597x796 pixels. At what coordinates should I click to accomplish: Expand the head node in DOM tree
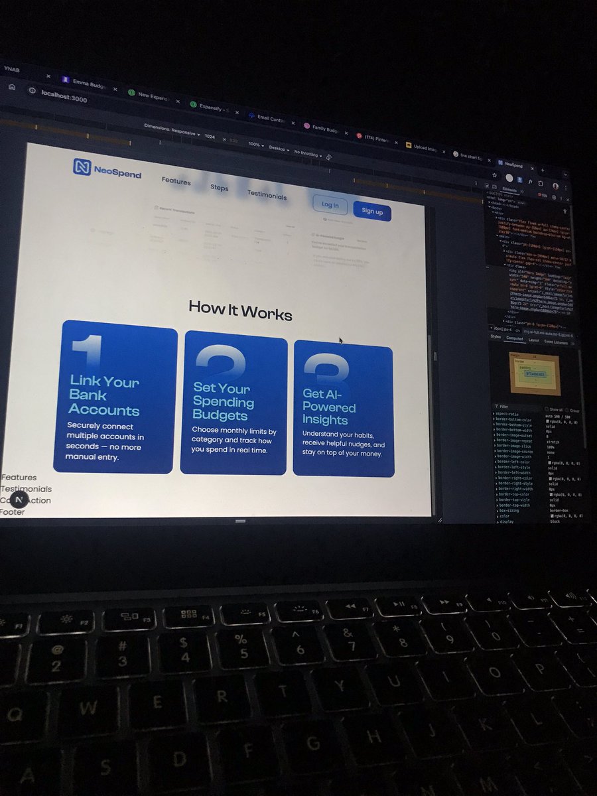pos(489,202)
